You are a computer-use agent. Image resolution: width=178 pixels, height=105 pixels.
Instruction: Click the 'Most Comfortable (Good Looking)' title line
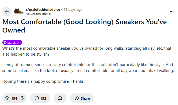tap(85, 22)
